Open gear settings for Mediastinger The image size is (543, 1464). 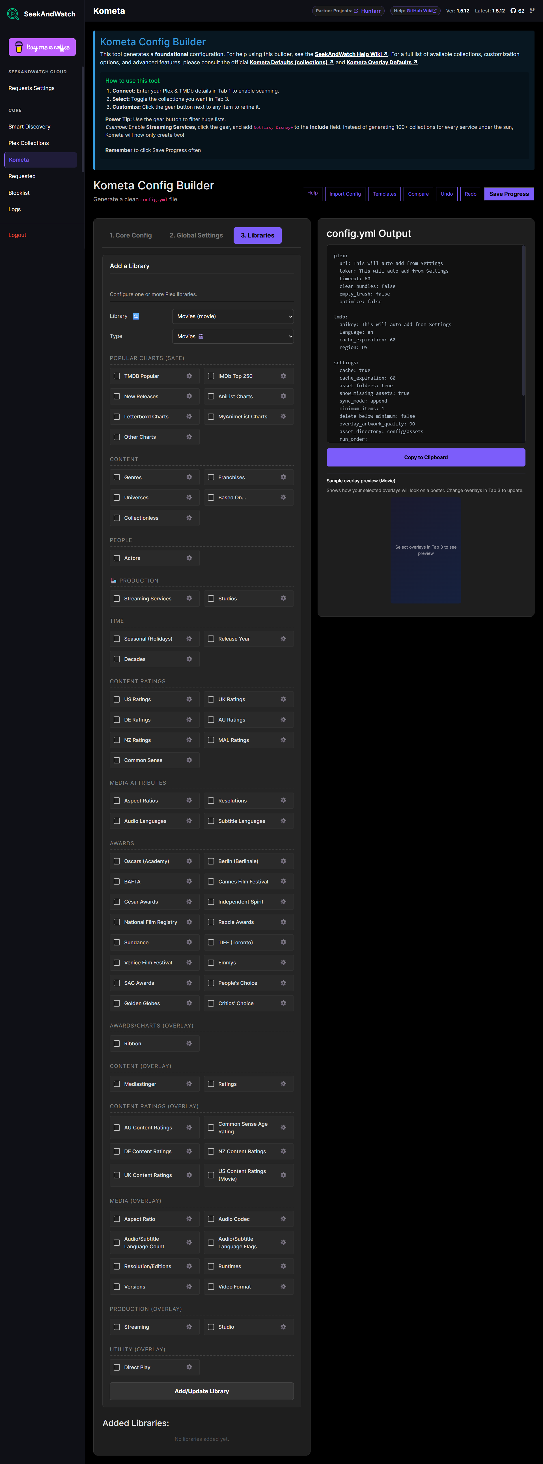tap(189, 1084)
